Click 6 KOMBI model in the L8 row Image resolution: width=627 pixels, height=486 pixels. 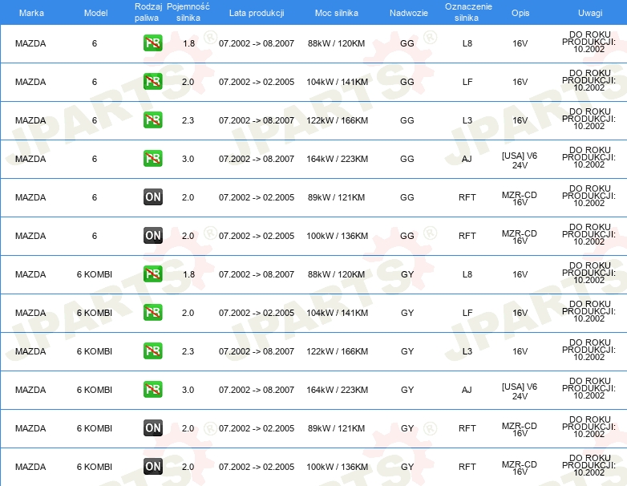pos(95,274)
